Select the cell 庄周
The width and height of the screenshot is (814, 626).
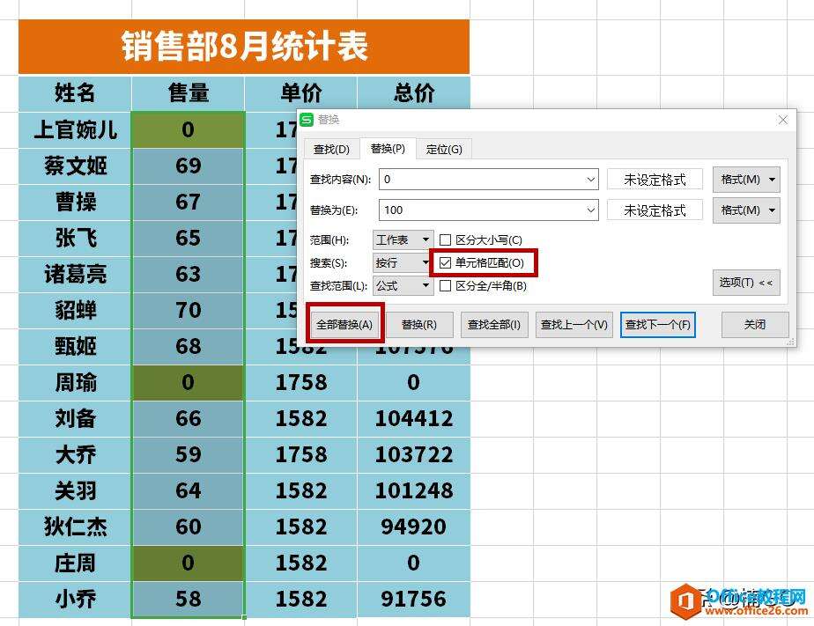(75, 563)
